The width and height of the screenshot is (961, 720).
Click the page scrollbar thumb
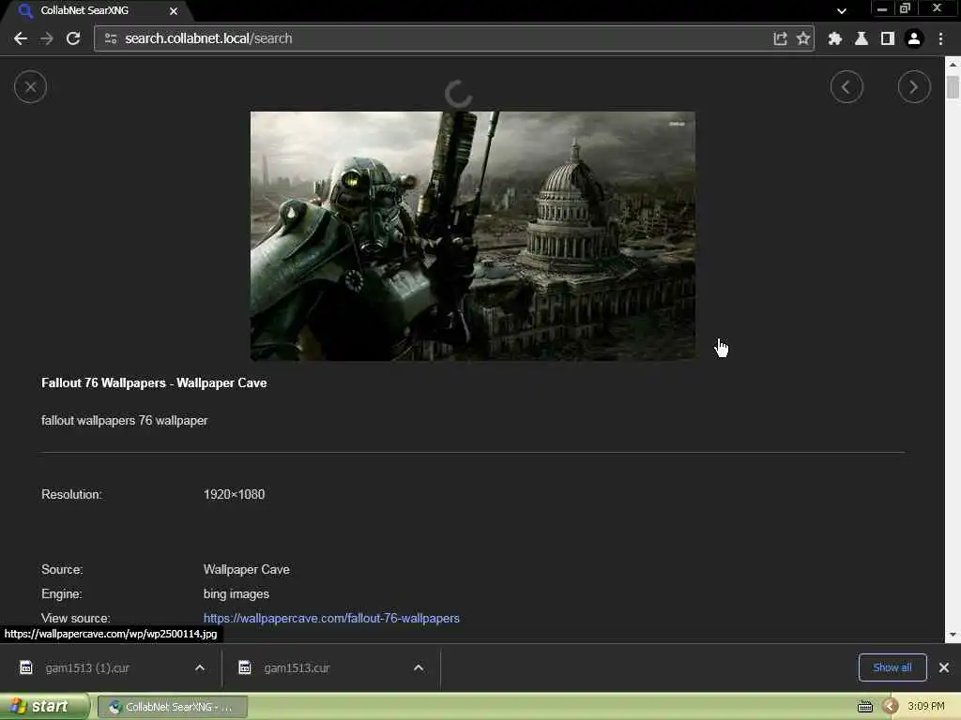point(953,85)
